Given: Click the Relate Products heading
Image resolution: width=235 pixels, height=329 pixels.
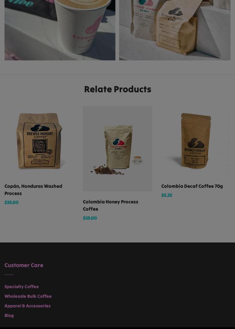Looking at the screenshot, I should pos(117,89).
